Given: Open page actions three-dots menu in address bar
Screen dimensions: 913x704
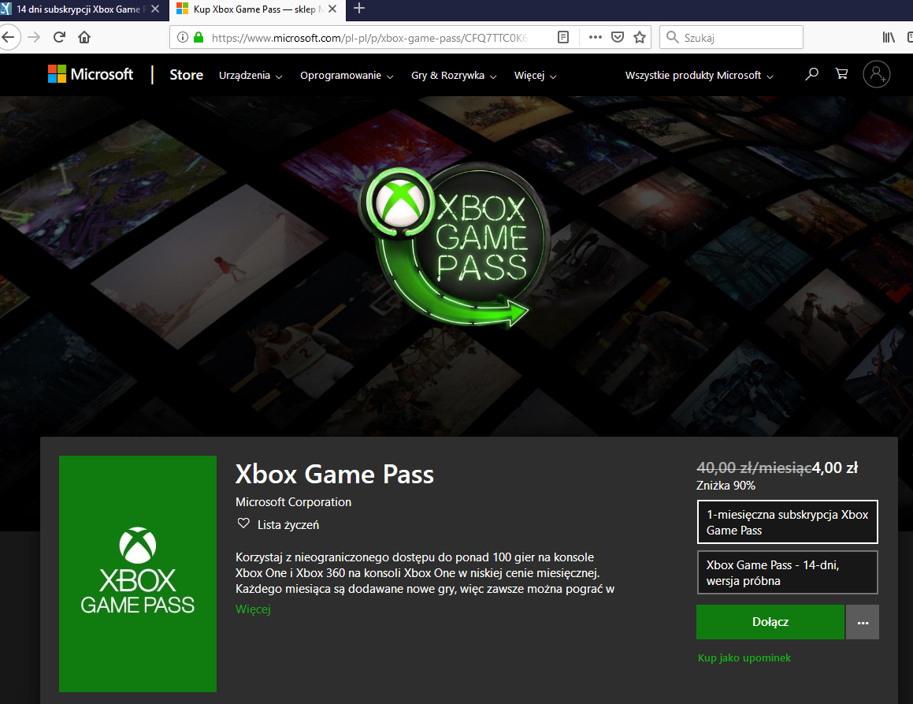Looking at the screenshot, I should tap(595, 37).
